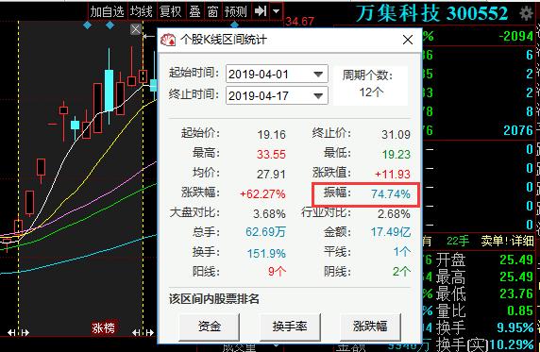Click the 窗 window toolbar button
Viewport: 540px width, 352px height.
click(x=212, y=11)
